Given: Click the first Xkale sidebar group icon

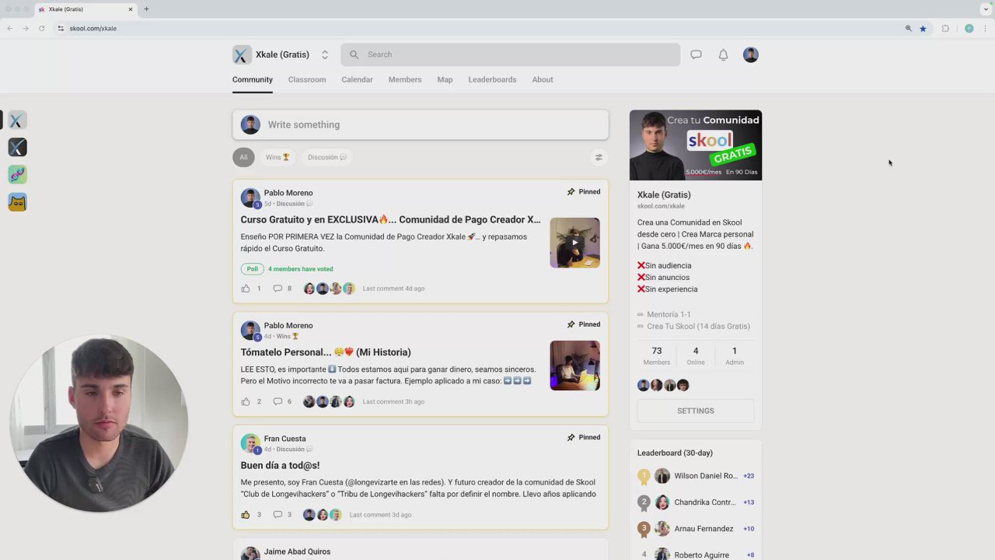Looking at the screenshot, I should (x=17, y=120).
